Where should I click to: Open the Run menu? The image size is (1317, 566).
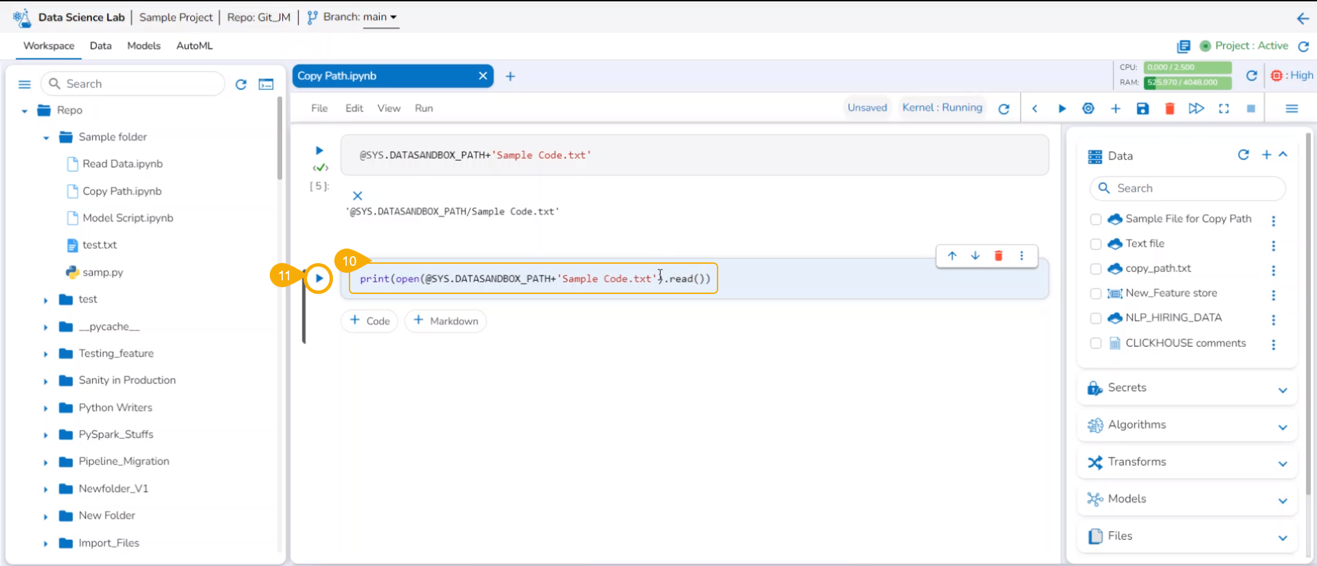point(424,109)
